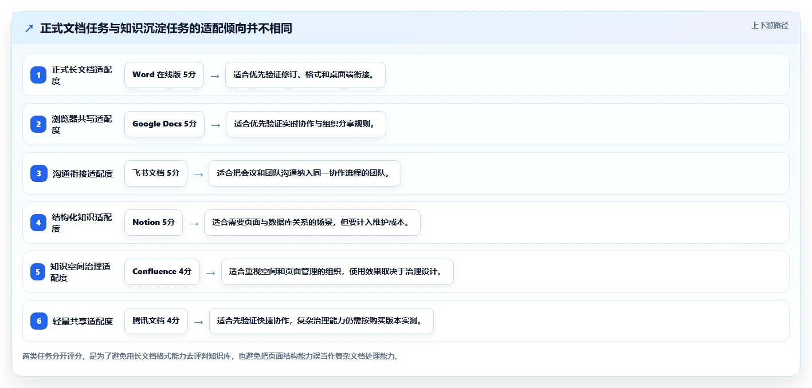Click the description about 会议和团队沟通
The image size is (812, 388).
tap(305, 173)
